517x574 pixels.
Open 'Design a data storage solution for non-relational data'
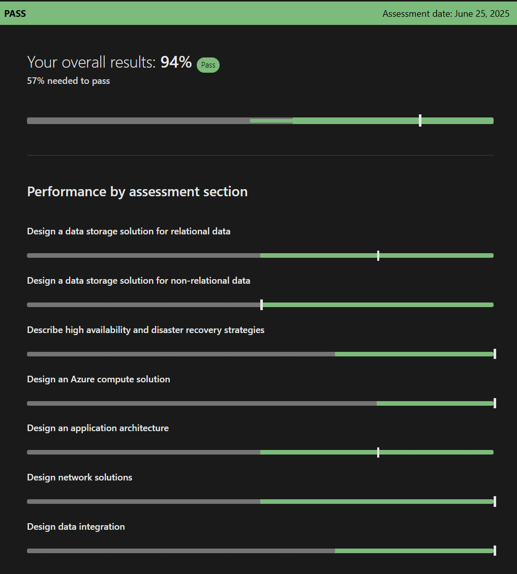pos(138,281)
